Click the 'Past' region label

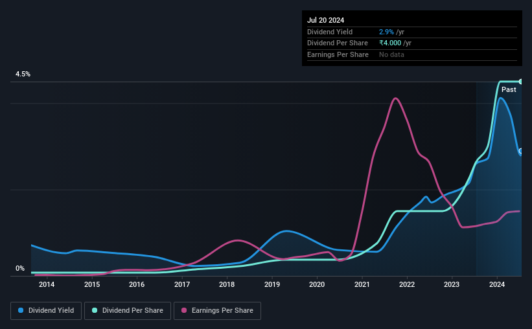(509, 89)
